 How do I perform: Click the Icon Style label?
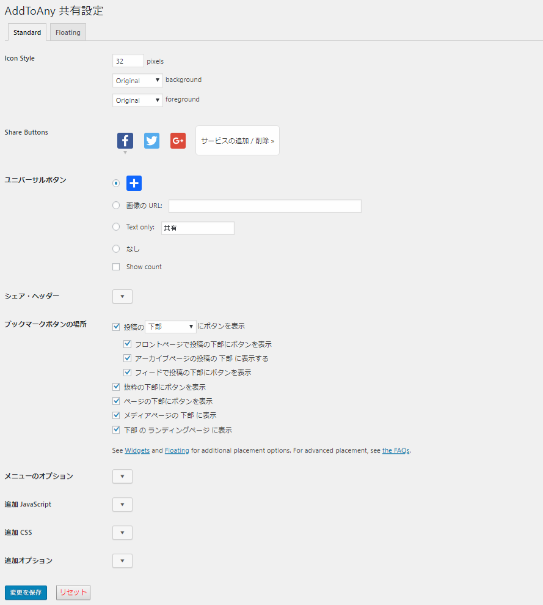coord(20,58)
